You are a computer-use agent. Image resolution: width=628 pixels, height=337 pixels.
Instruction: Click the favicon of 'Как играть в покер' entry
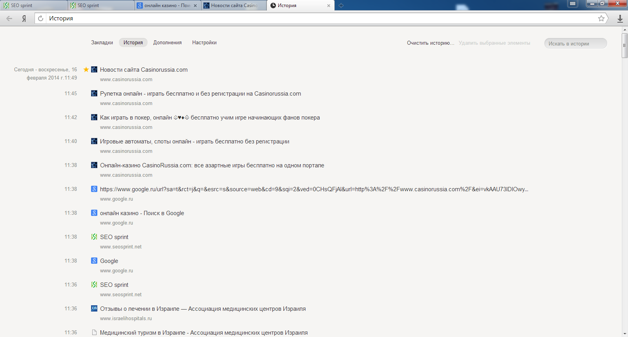(x=94, y=117)
